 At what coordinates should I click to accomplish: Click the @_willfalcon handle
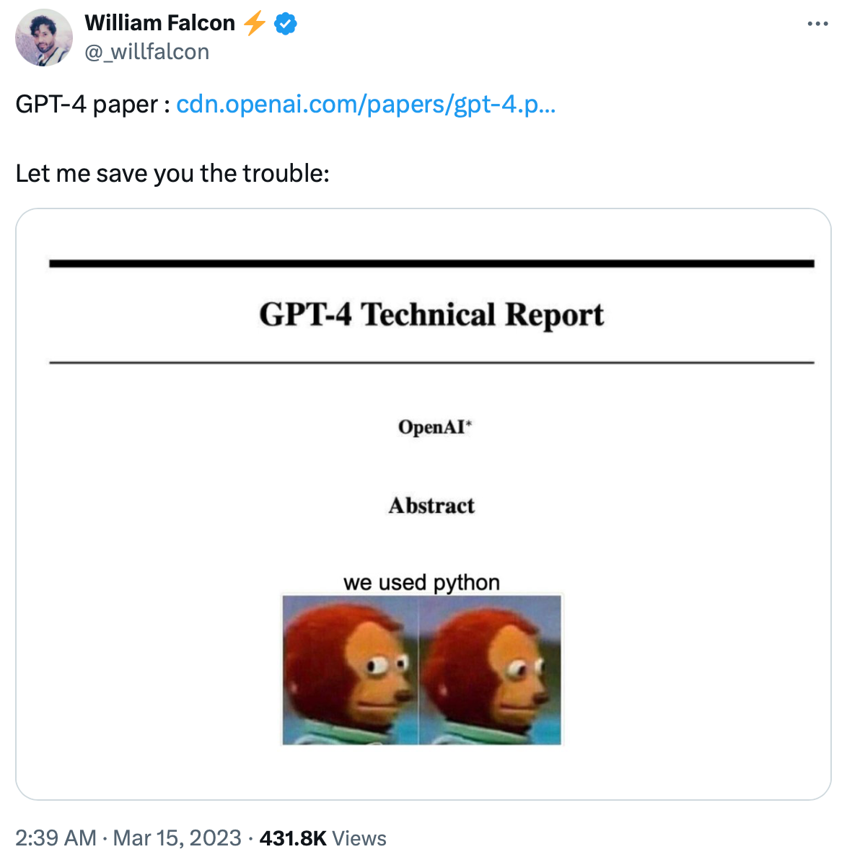[x=147, y=52]
